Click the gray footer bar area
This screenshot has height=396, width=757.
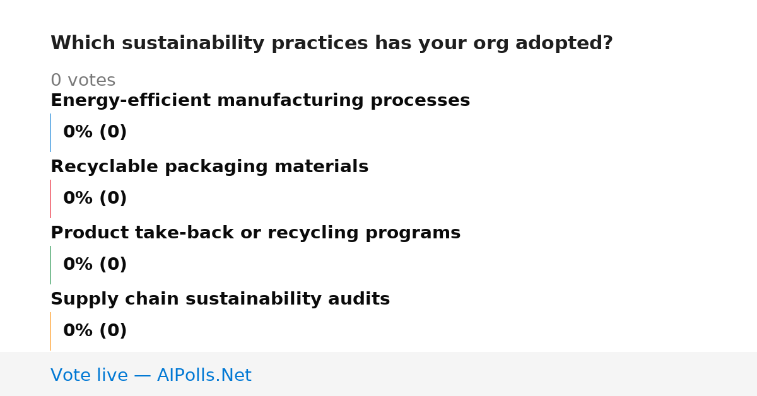coord(378,374)
